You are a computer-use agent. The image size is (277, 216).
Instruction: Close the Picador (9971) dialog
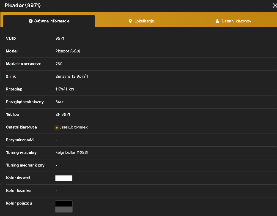[x=274, y=6]
